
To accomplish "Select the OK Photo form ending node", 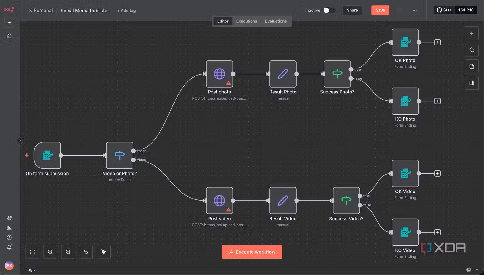I will 405,42.
